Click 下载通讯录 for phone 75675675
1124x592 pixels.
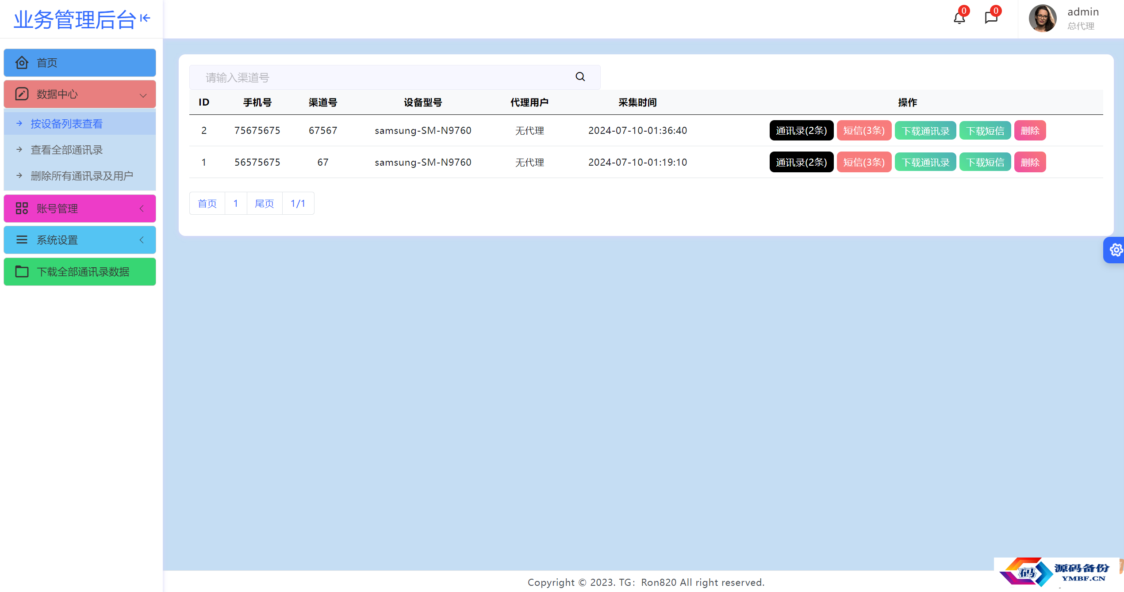coord(925,131)
